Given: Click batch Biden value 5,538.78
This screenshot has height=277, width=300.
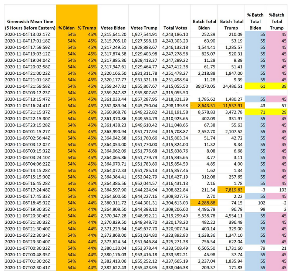Looking at the screenshot, I should [207, 216].
